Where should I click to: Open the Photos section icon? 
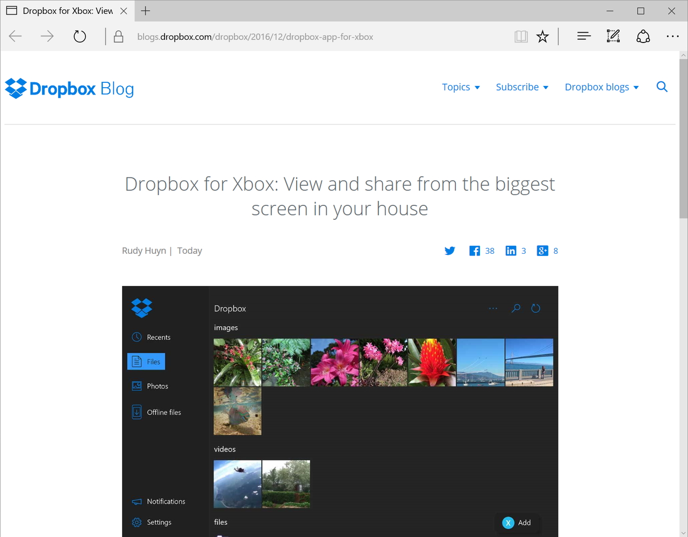(x=137, y=386)
